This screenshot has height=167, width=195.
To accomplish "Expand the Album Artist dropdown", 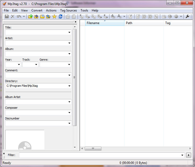I will coord(69,102).
